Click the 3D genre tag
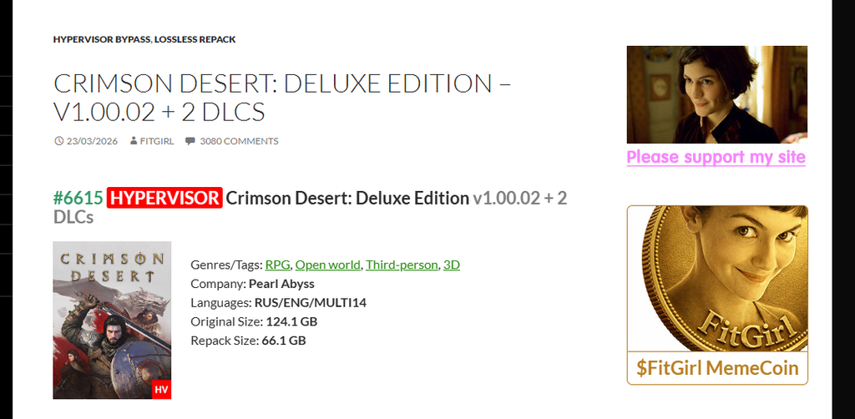Screen dimensions: 855x419 pyautogui.click(x=452, y=265)
